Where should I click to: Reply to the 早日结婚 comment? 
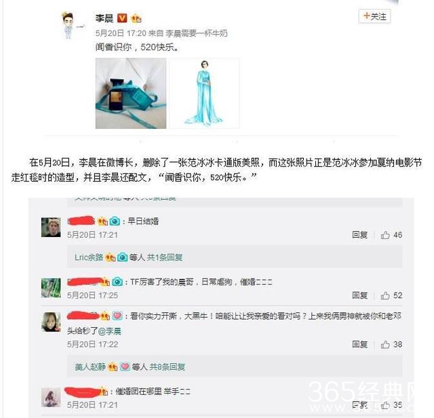coord(359,235)
